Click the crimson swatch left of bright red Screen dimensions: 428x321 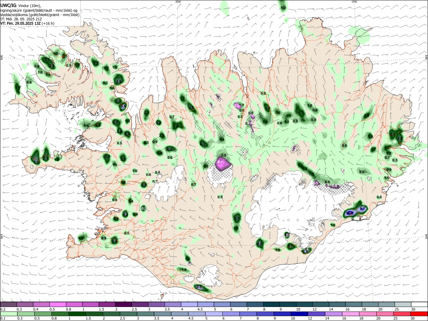tap(402, 314)
